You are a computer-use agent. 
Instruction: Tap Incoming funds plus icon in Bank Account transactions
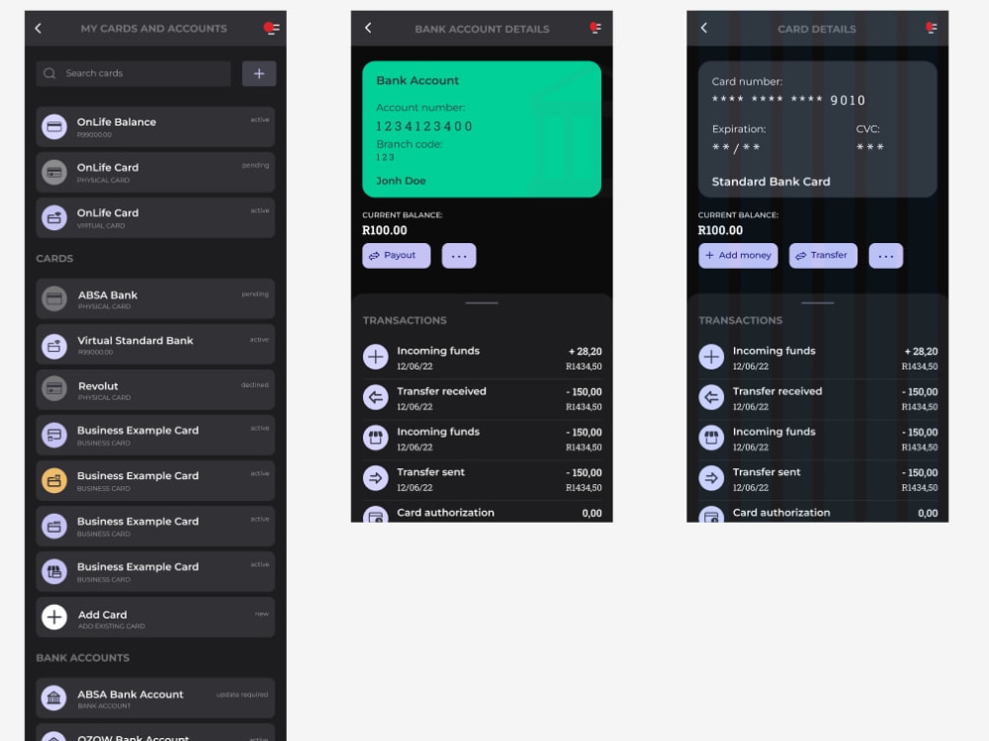[x=375, y=357]
